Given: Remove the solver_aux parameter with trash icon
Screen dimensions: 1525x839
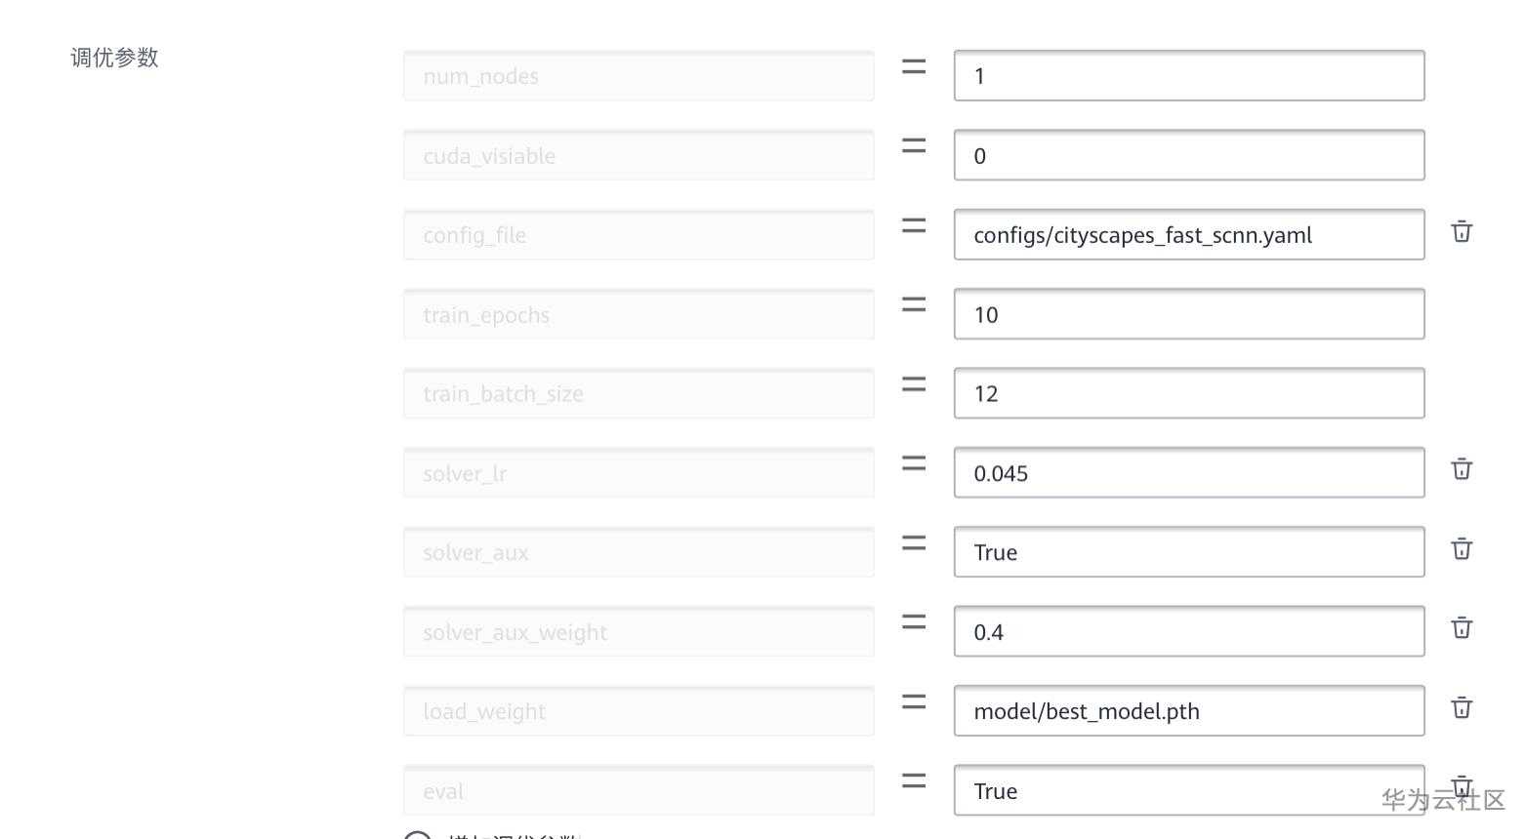Looking at the screenshot, I should tap(1462, 549).
